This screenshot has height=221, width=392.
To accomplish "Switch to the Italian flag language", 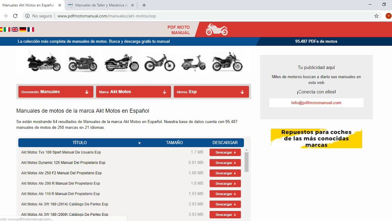I will [x=7, y=29].
